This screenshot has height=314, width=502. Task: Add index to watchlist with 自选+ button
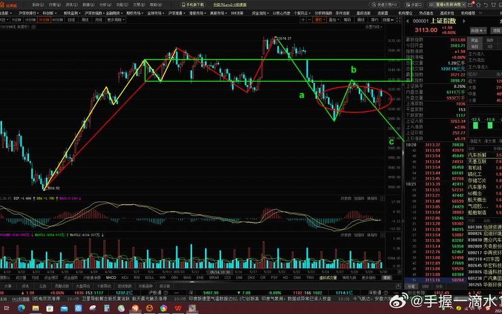478,30
